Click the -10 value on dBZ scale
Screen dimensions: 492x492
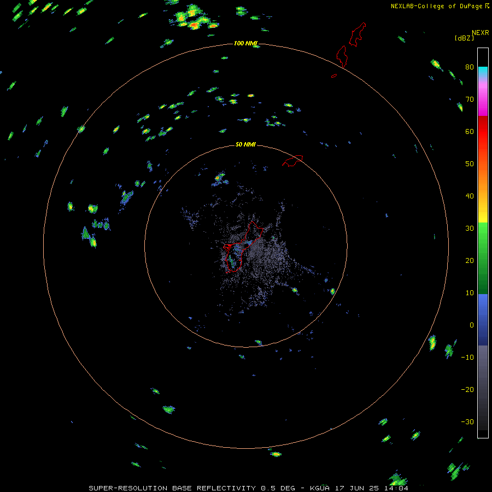click(467, 358)
